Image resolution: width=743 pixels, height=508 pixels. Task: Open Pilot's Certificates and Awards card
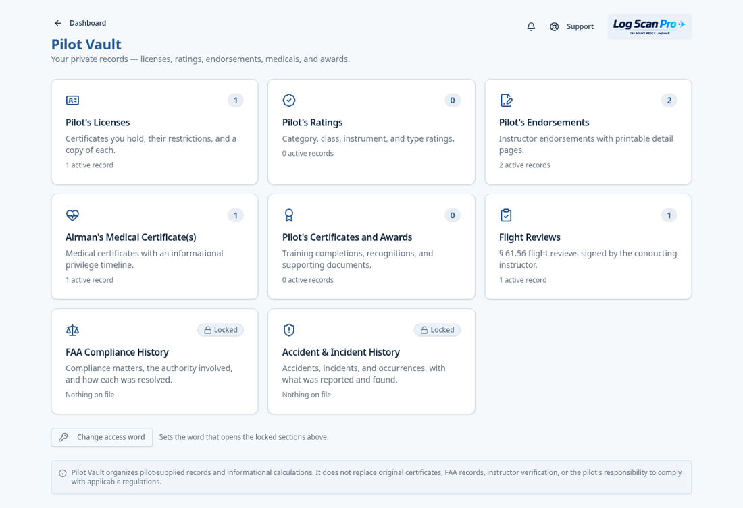[x=371, y=247]
